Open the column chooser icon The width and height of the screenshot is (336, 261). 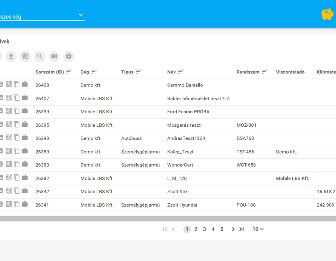pyautogui.click(x=54, y=56)
